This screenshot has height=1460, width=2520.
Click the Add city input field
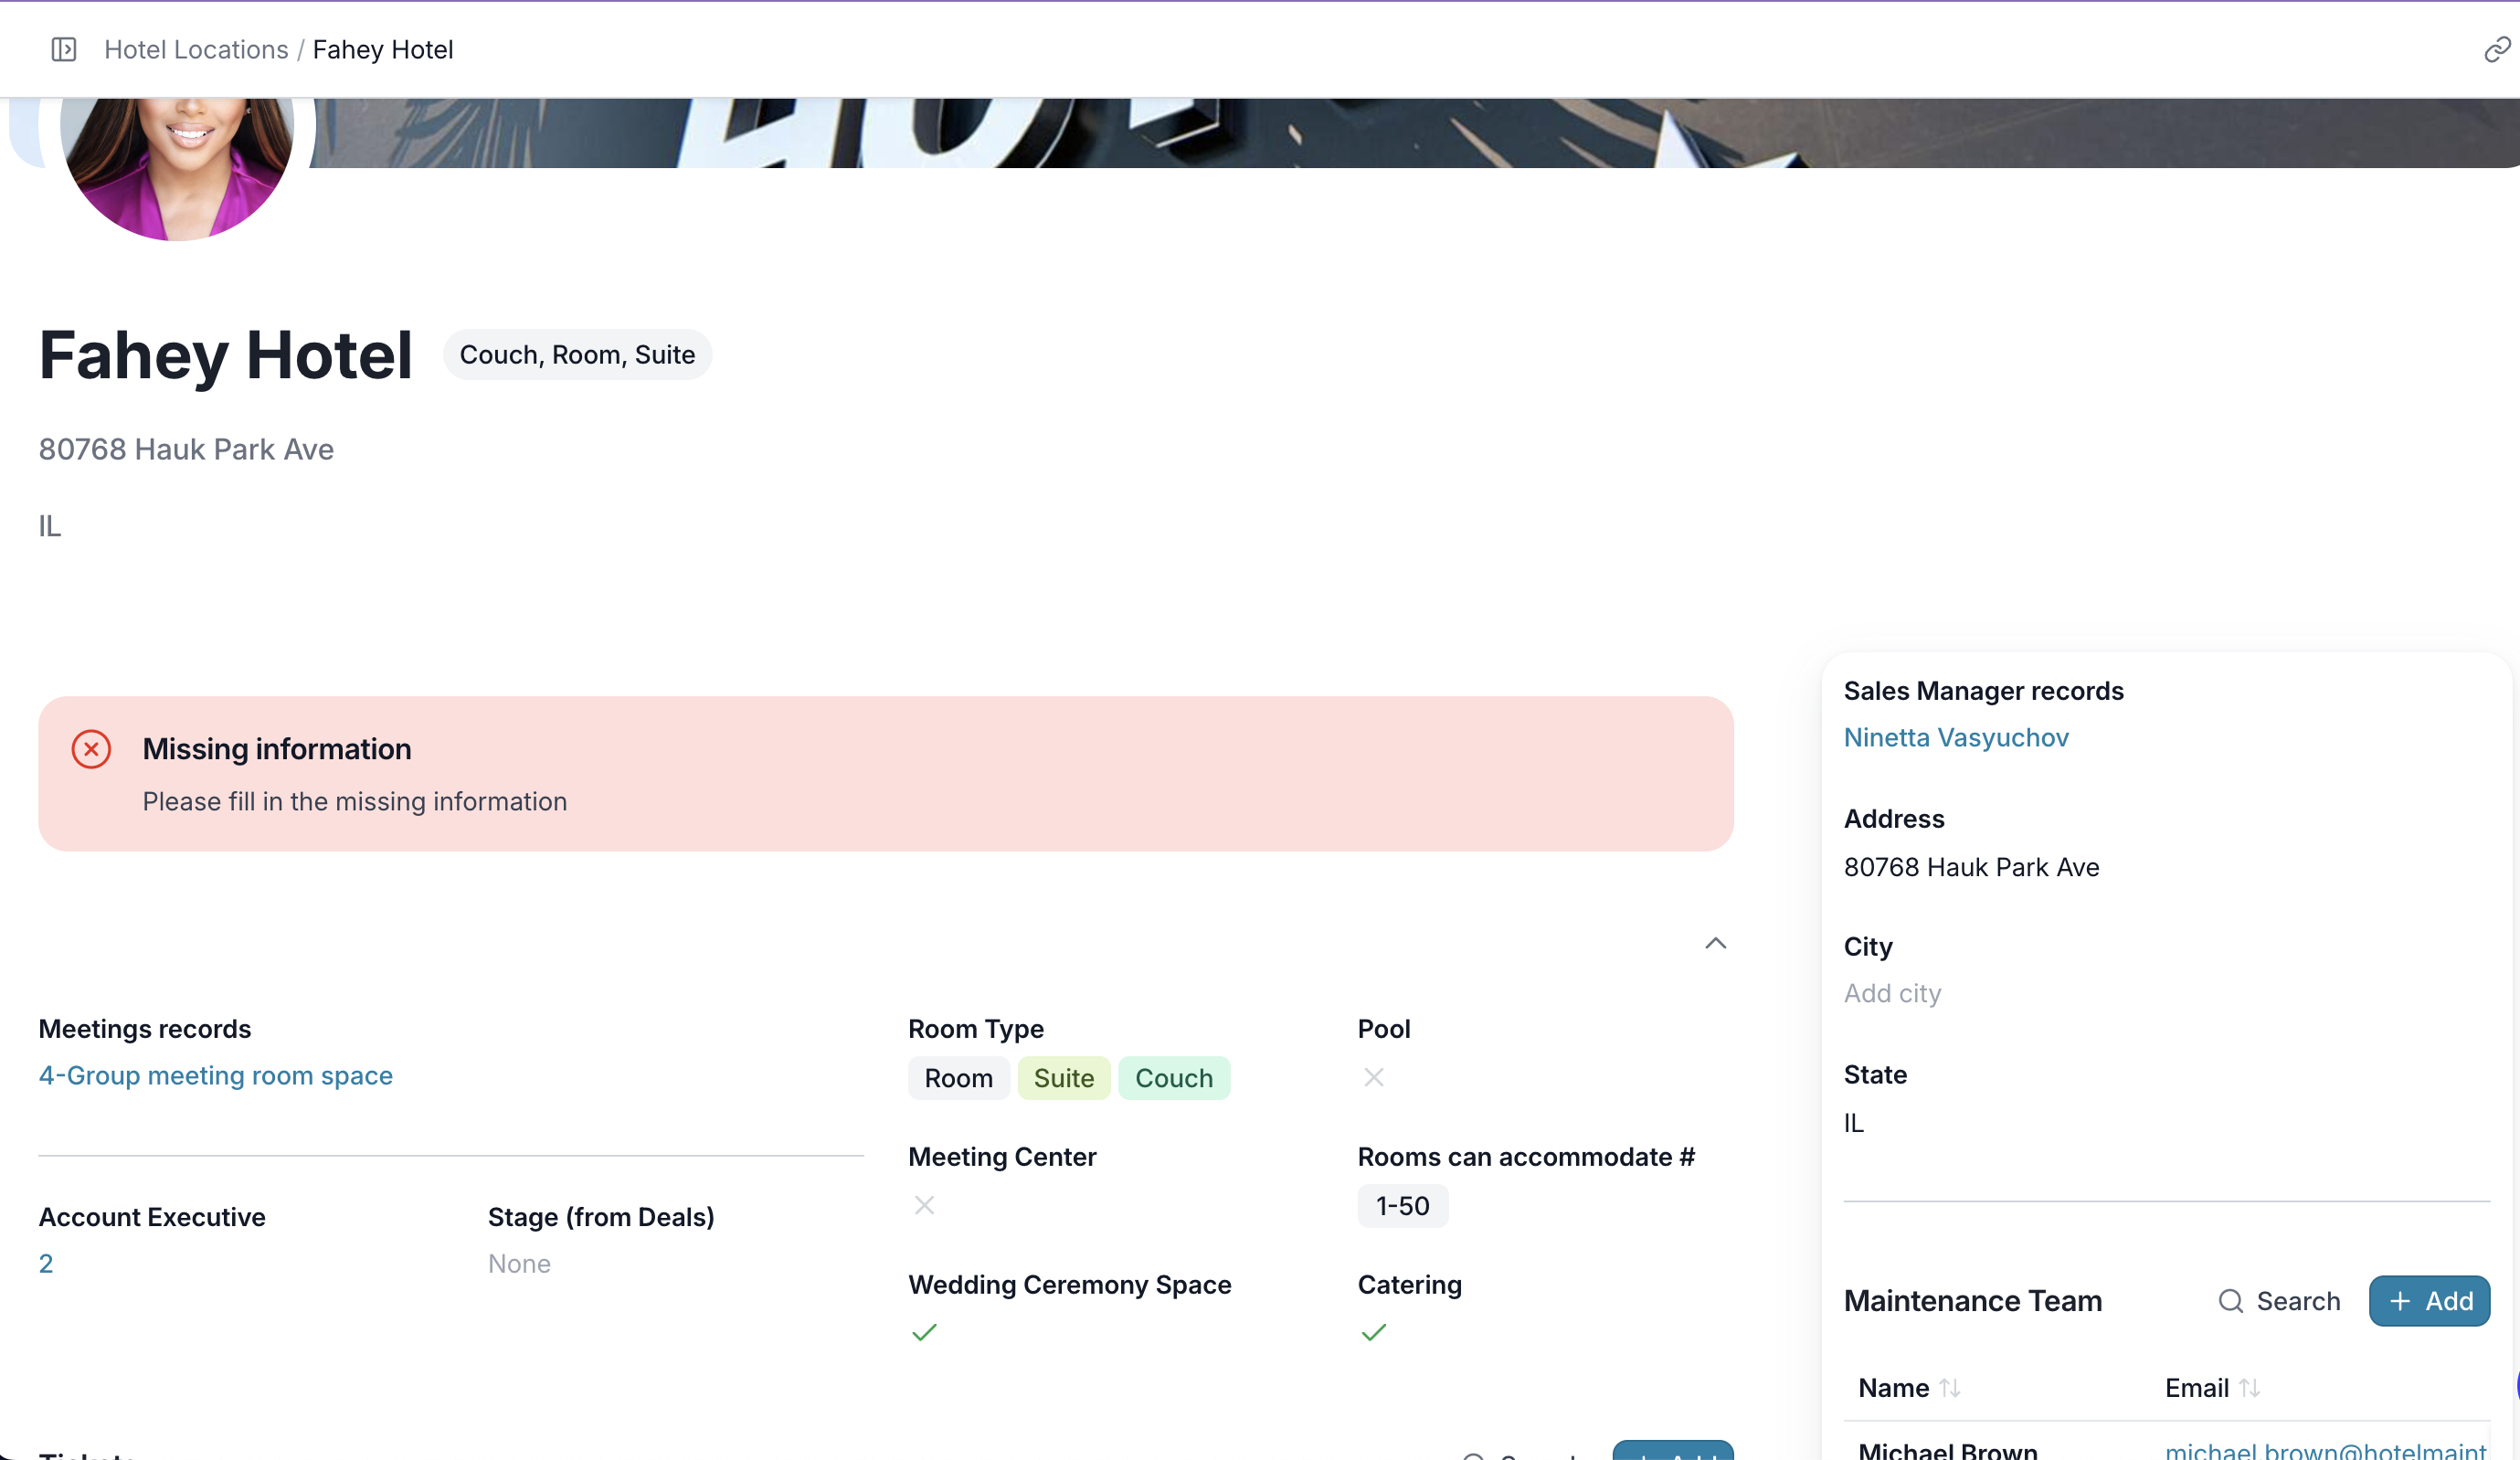coord(1892,993)
